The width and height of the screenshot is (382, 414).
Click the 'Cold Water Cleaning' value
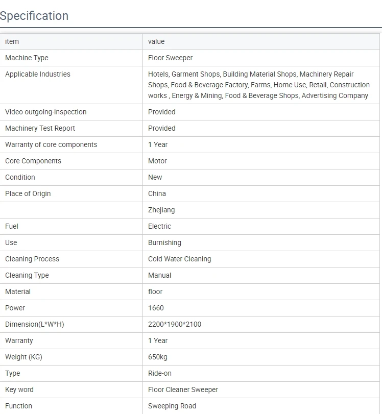click(179, 259)
